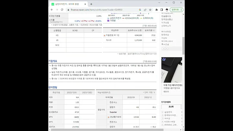Show previous related stocks in sidebar
The height and width of the screenshot is (131, 233).
pyautogui.click(x=164, y=49)
